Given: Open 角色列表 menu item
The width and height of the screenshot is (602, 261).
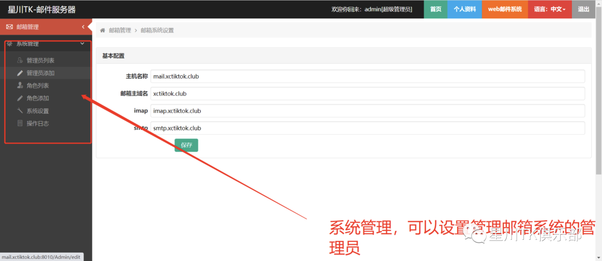Looking at the screenshot, I should 38,86.
